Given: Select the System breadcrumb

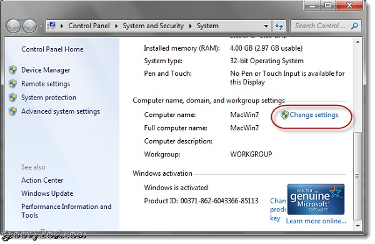Looking at the screenshot, I should 207,26.
